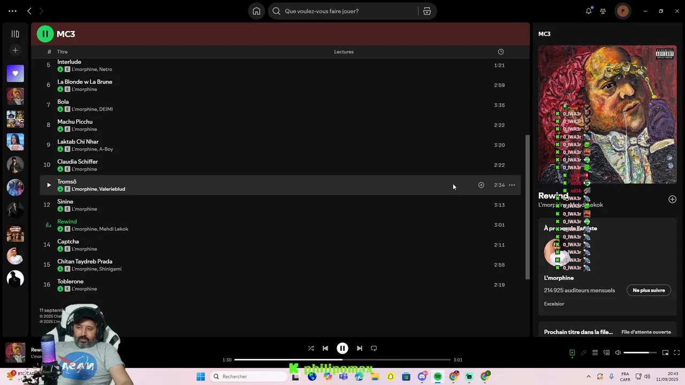Open artist link Valerieblud
Screen dimensions: 685x385
point(112,189)
